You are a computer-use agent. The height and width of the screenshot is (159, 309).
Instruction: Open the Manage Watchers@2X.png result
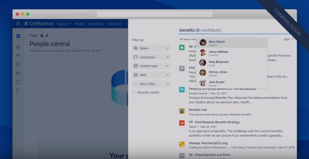pos(208,143)
